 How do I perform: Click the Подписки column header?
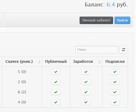tap(115, 62)
